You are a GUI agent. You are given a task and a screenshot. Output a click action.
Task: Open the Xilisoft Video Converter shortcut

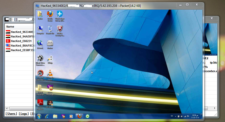(x=40, y=60)
